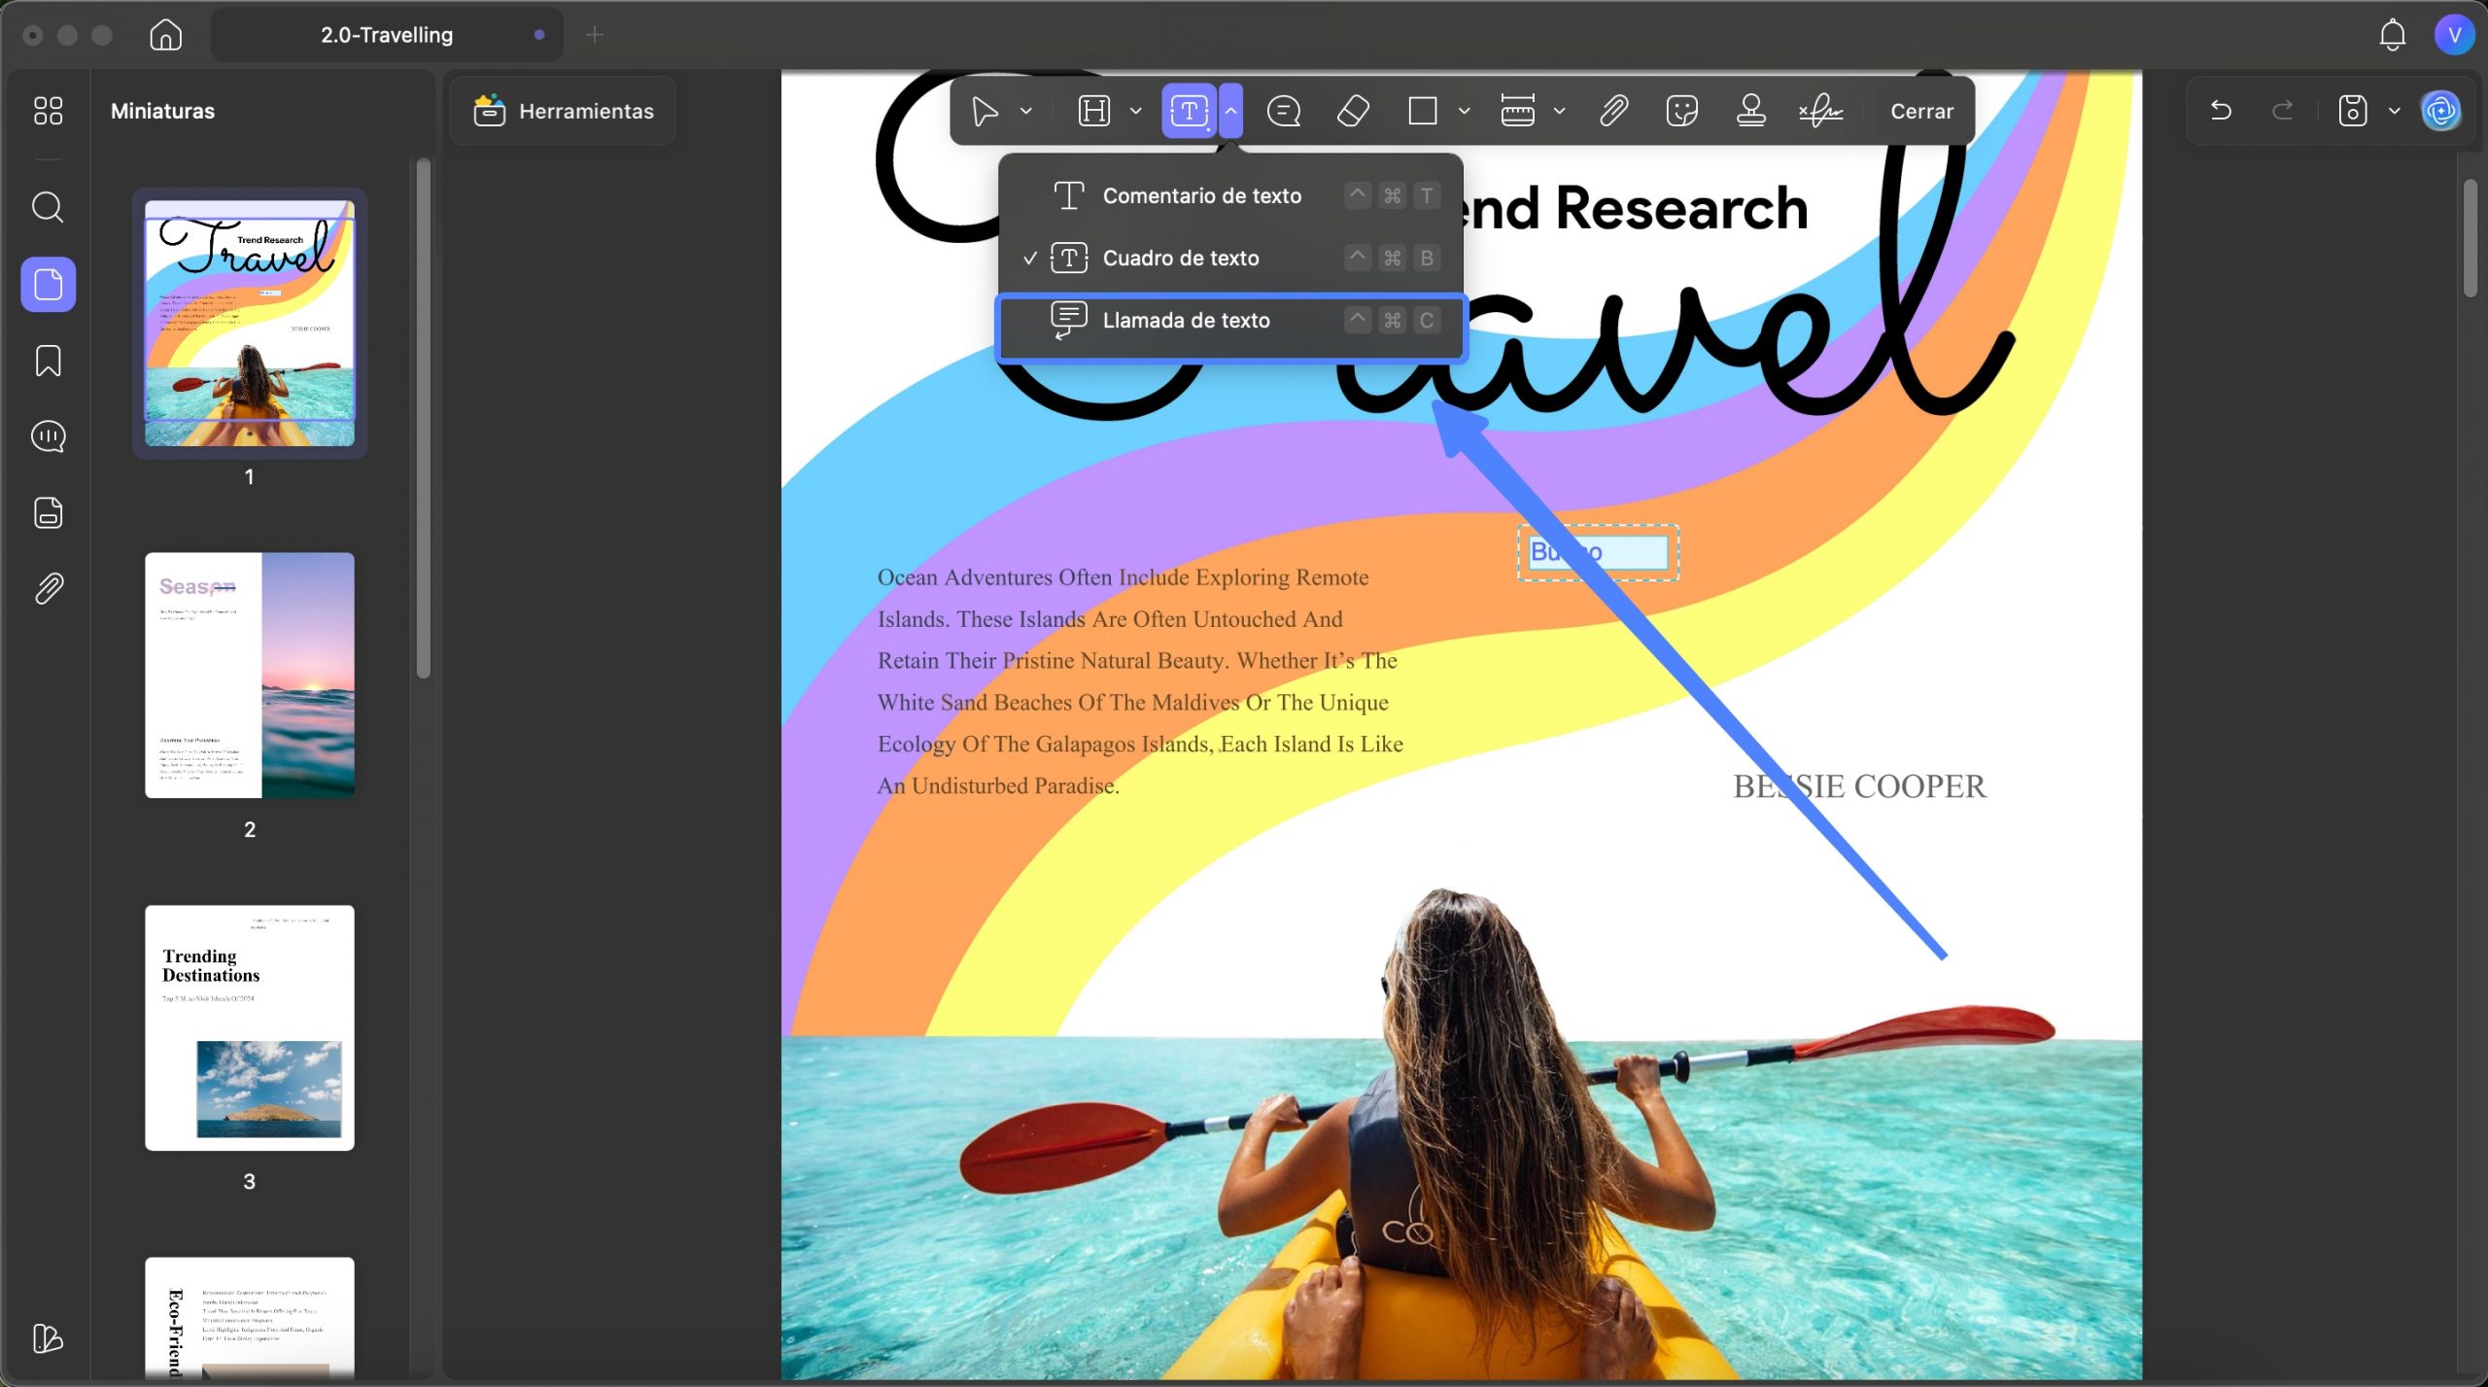The height and width of the screenshot is (1387, 2488).
Task: Click the layers icon at the sidebar bottom
Action: (x=48, y=1338)
